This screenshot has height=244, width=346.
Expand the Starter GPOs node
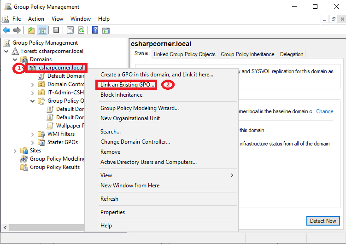pyautogui.click(x=32, y=143)
